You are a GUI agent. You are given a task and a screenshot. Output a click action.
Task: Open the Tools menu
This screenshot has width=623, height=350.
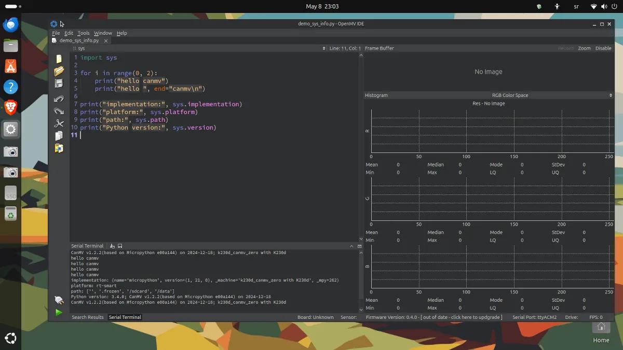84,33
